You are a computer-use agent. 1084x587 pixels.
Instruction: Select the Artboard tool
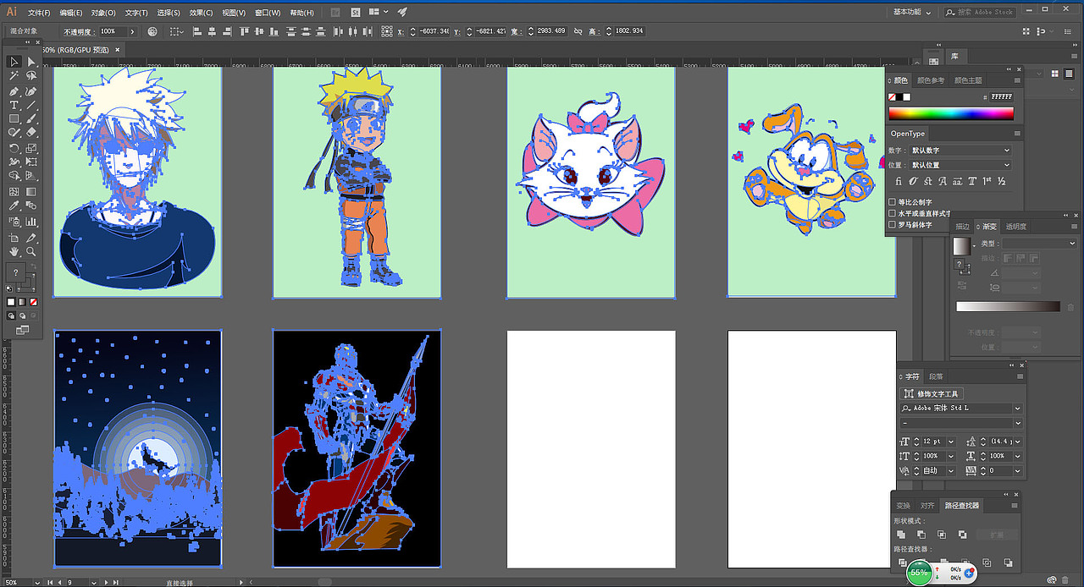[x=14, y=238]
